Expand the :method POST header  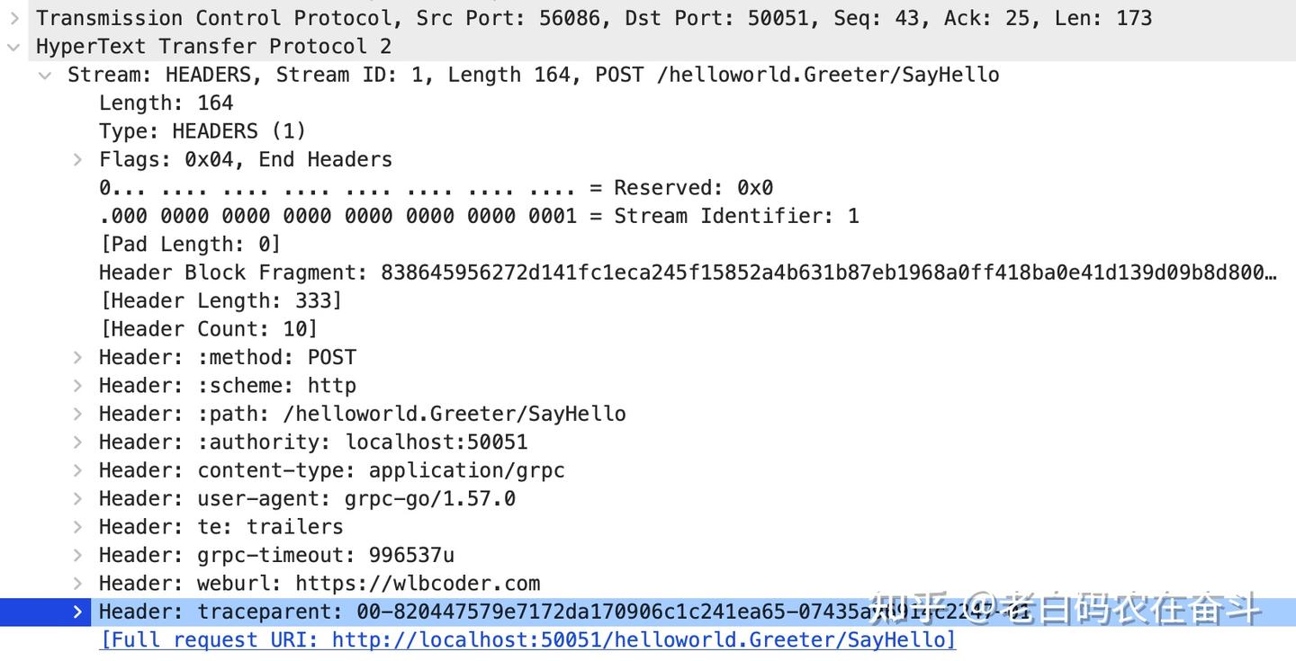coord(78,358)
